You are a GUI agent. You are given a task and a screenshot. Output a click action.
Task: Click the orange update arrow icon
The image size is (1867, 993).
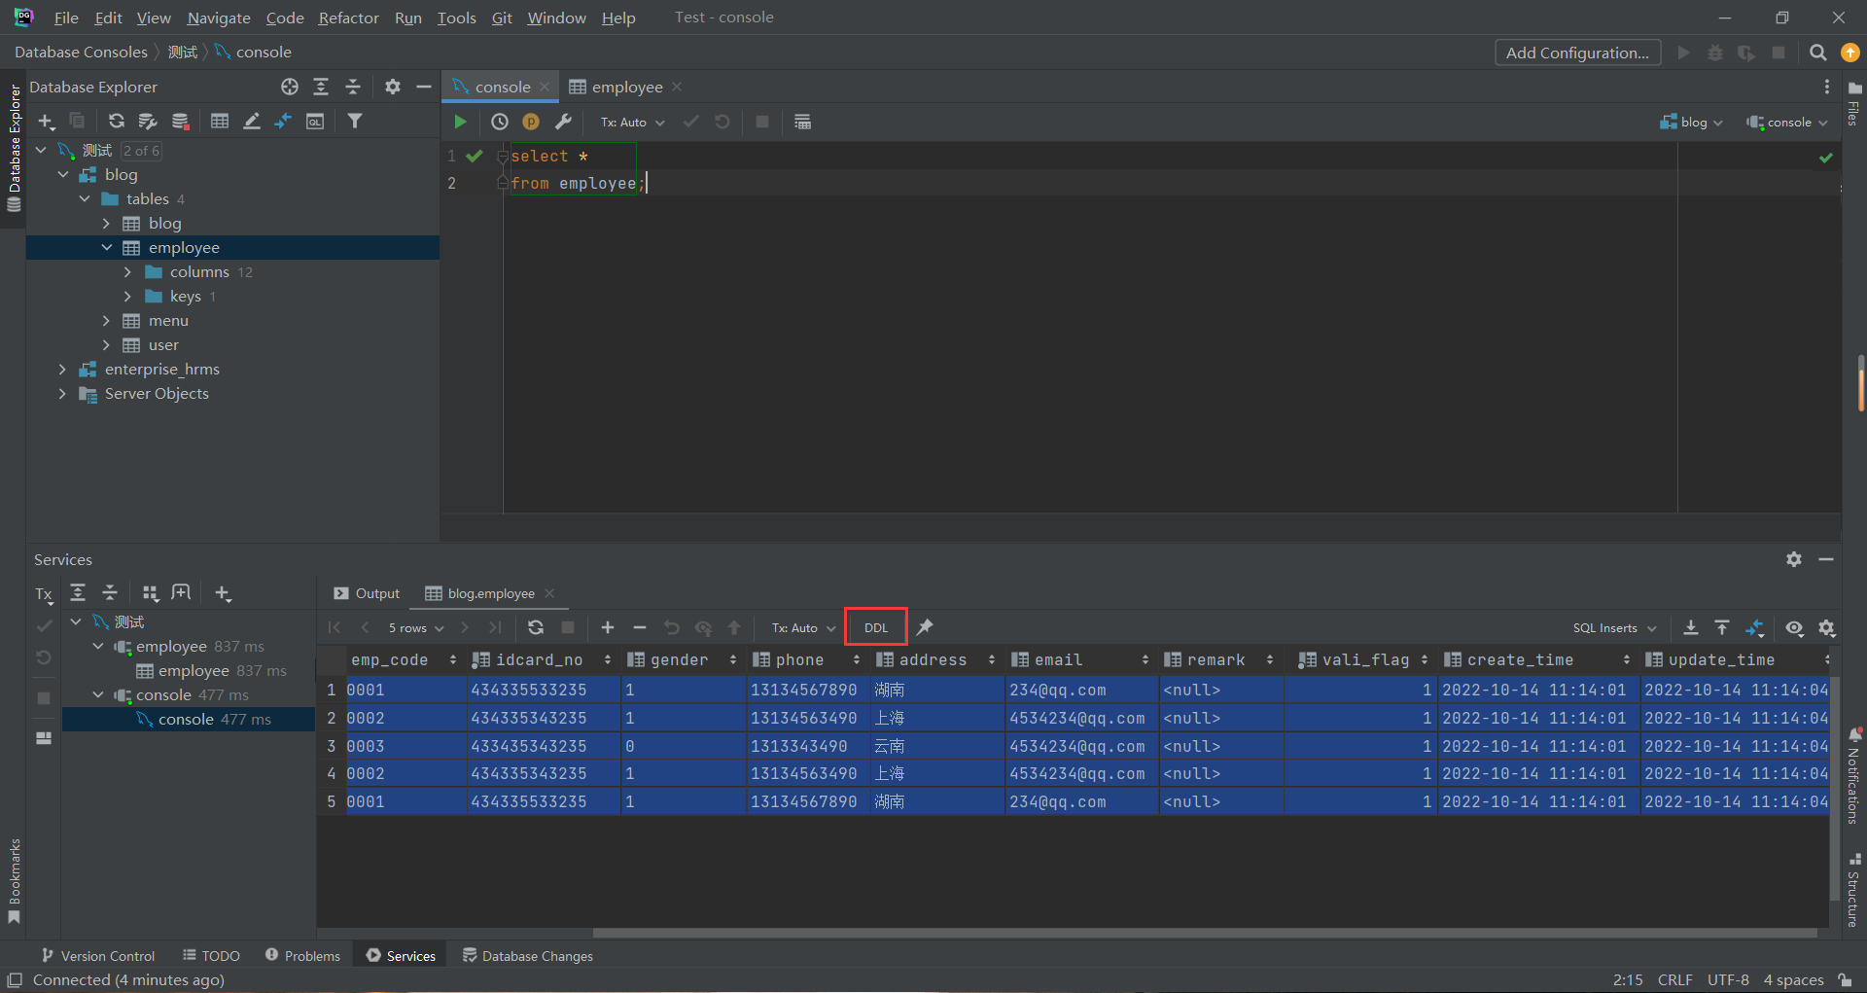pos(1850,53)
